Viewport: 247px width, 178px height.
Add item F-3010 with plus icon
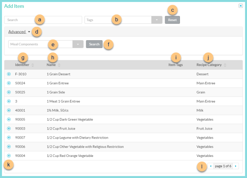click(9, 74)
